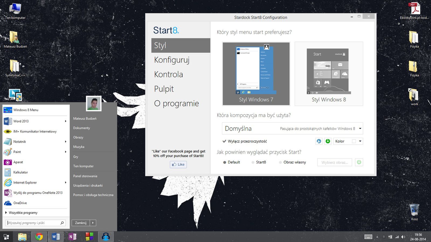Screen dimensions: 431x242
Task: Click the Windows Start button on the taskbar
Action: click(x=6, y=237)
